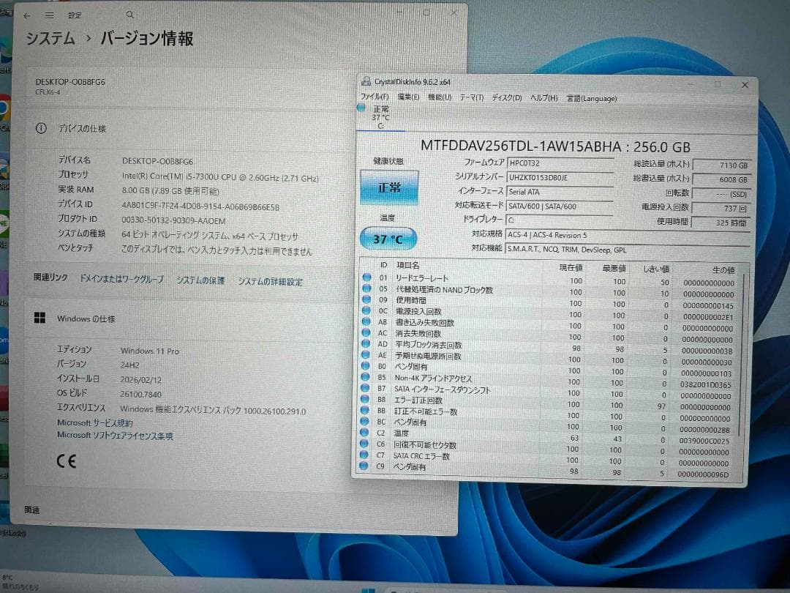790x593 pixels.
Task: Click the back arrow in the Settings window
Action: (28, 14)
